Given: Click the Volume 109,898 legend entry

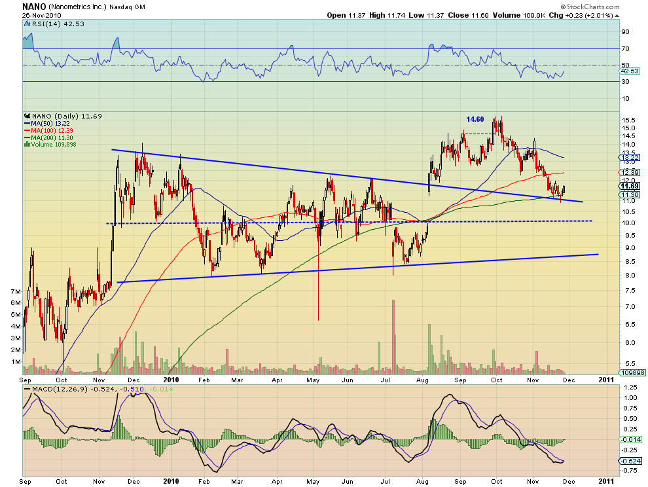Looking at the screenshot, I should click(50, 144).
